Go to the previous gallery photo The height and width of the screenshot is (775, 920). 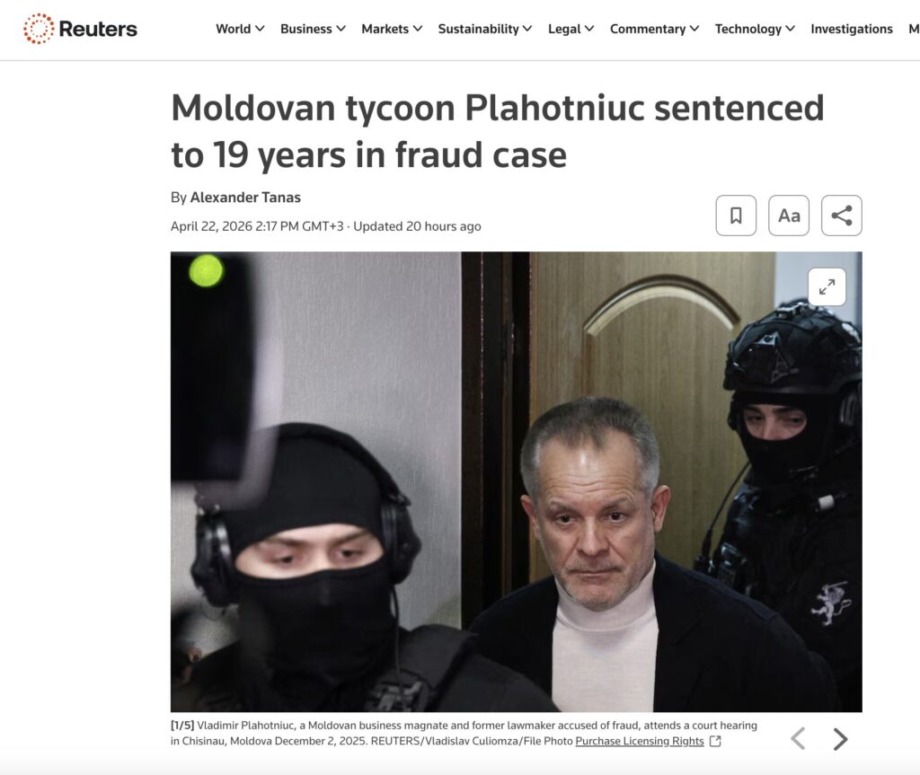pyautogui.click(x=798, y=738)
